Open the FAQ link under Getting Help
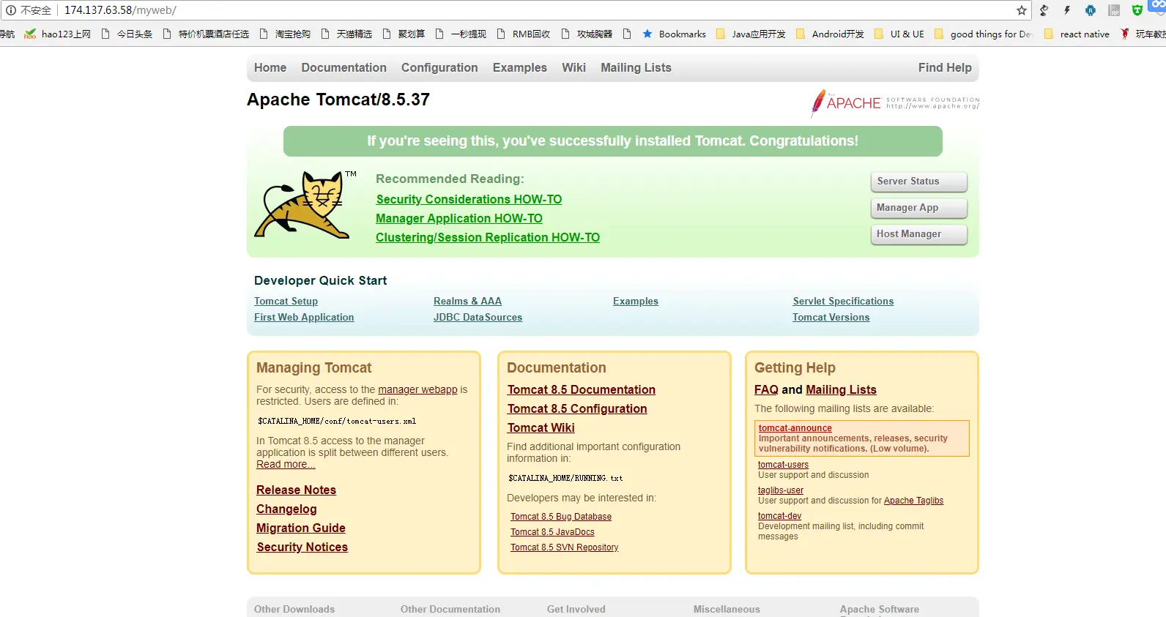The height and width of the screenshot is (617, 1166). click(766, 389)
